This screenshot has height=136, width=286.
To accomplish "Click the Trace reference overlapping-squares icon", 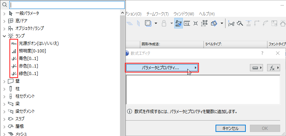I will pos(148,23).
